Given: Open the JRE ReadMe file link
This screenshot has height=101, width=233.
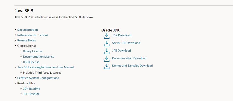Looking at the screenshot, I should click(x=31, y=94).
